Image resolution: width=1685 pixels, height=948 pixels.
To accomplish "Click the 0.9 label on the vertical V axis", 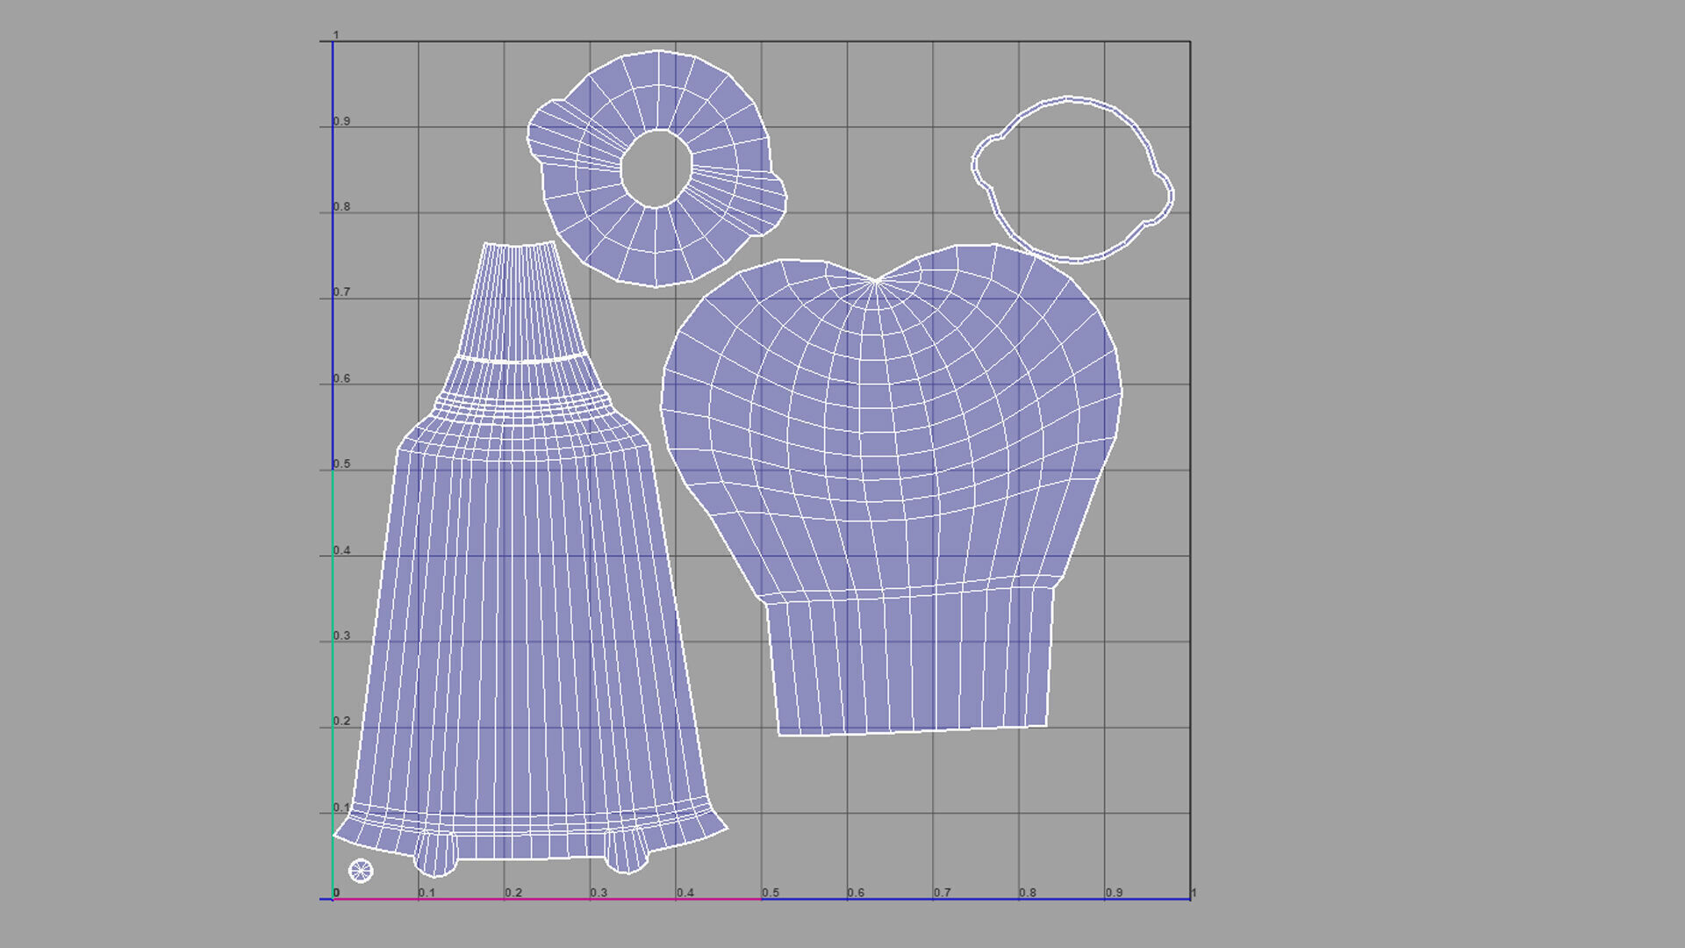I will click(341, 122).
